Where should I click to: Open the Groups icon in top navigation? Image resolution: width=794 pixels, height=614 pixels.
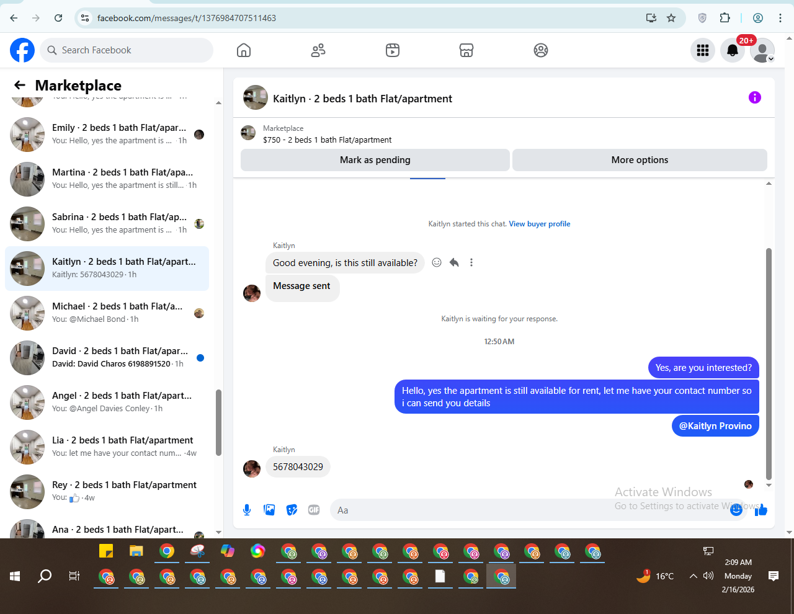click(x=541, y=50)
